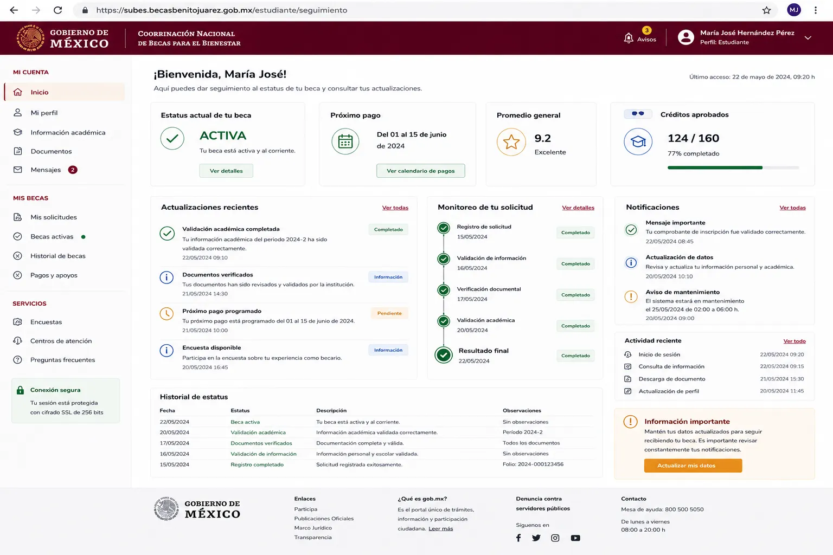This screenshot has height=555, width=833.
Task: Click the Pendiente status badge
Action: point(389,313)
